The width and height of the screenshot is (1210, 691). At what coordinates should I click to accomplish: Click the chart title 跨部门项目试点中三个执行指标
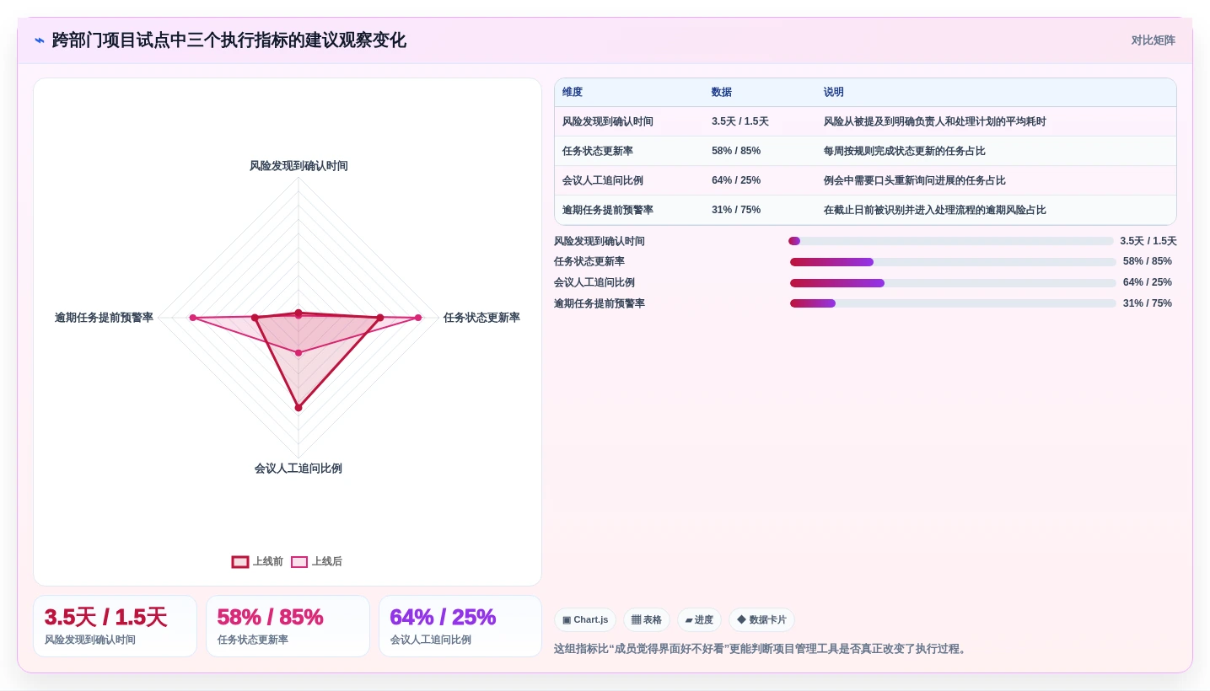(x=229, y=40)
